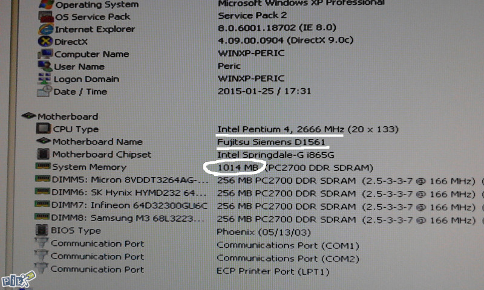Click the 2015-01-25 / 17:31 value
Image resolution: width=484 pixels, height=290 pixels.
(x=264, y=91)
